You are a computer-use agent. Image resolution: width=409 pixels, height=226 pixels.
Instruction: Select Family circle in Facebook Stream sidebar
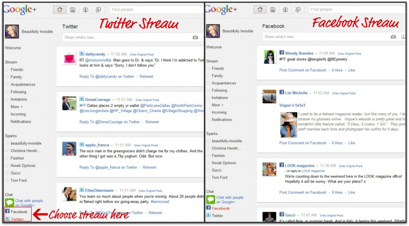coord(217,76)
